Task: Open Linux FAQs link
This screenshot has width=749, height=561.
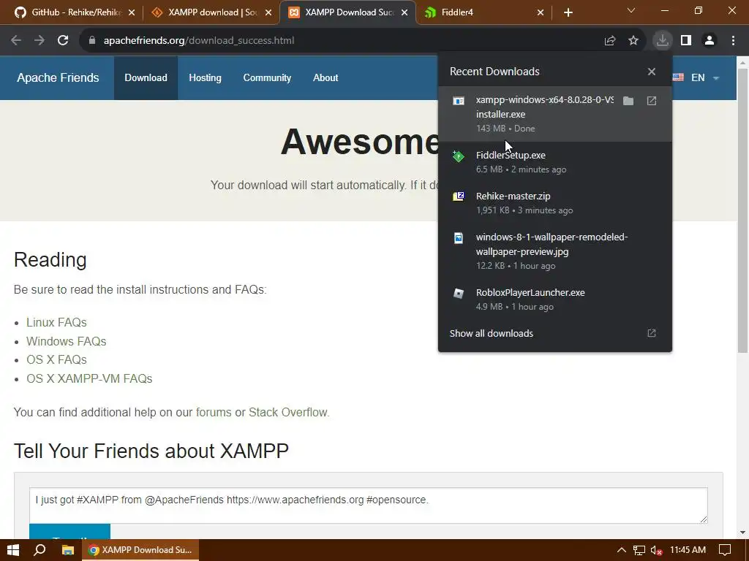Action: click(x=56, y=322)
